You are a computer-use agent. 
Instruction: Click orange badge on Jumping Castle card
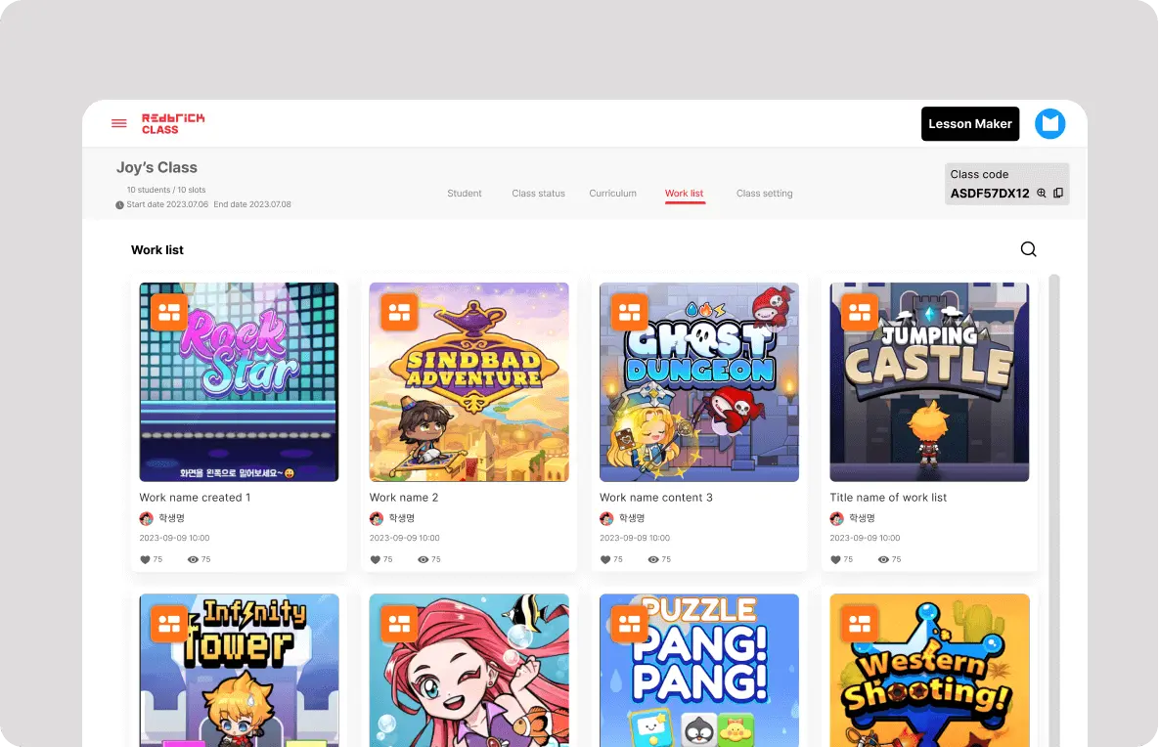[860, 312]
